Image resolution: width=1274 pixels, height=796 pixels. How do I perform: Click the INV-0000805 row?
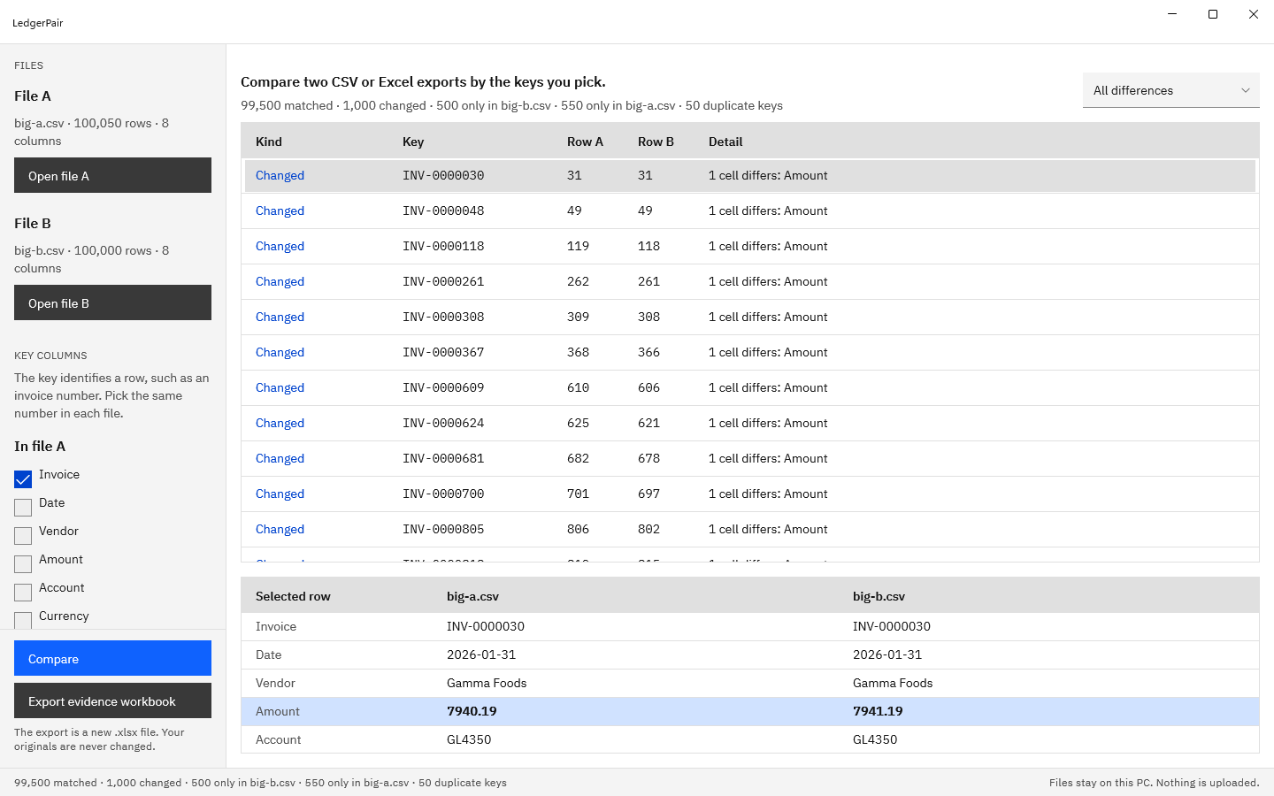coord(750,529)
